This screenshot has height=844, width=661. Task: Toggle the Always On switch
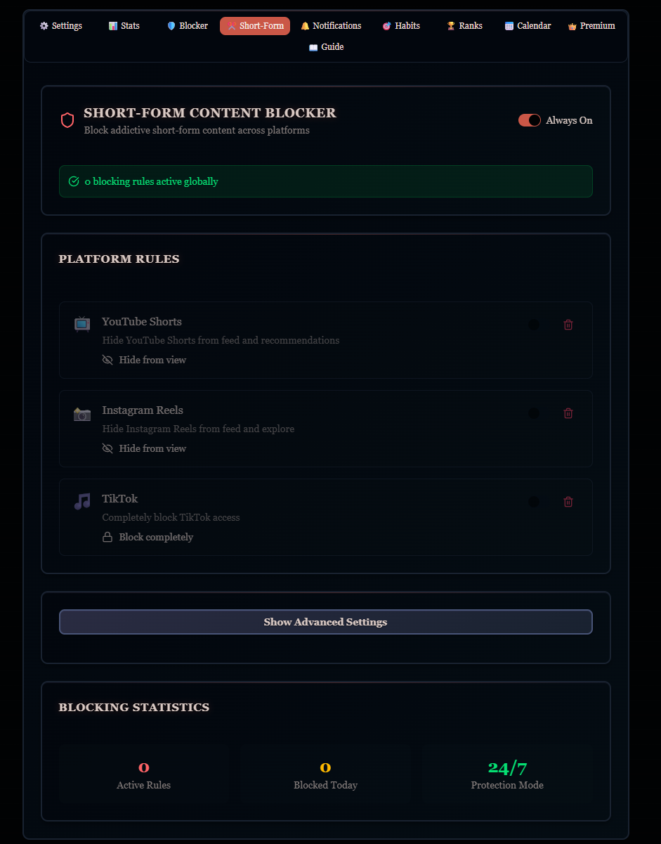[529, 119]
